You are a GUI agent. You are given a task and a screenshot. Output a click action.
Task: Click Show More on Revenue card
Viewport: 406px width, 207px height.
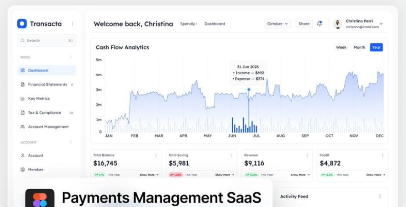[300, 175]
